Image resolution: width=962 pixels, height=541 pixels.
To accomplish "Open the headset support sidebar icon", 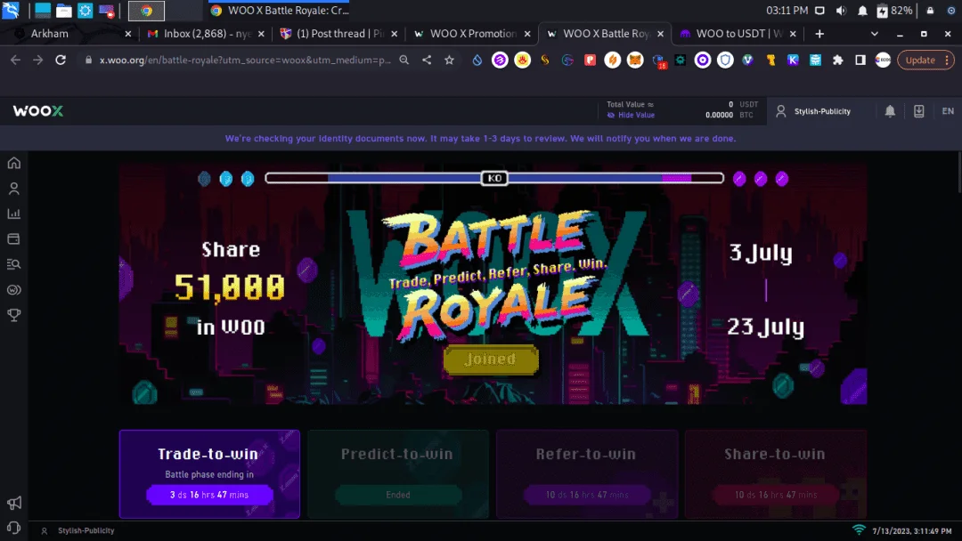I will point(13,529).
